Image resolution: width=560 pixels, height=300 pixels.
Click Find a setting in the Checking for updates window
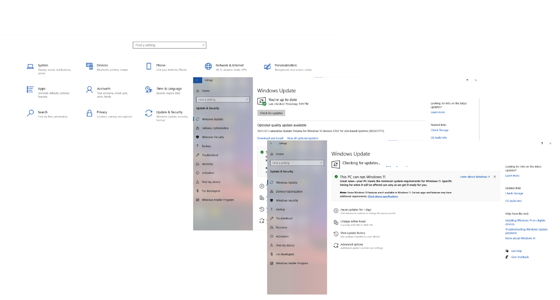pos(297,163)
